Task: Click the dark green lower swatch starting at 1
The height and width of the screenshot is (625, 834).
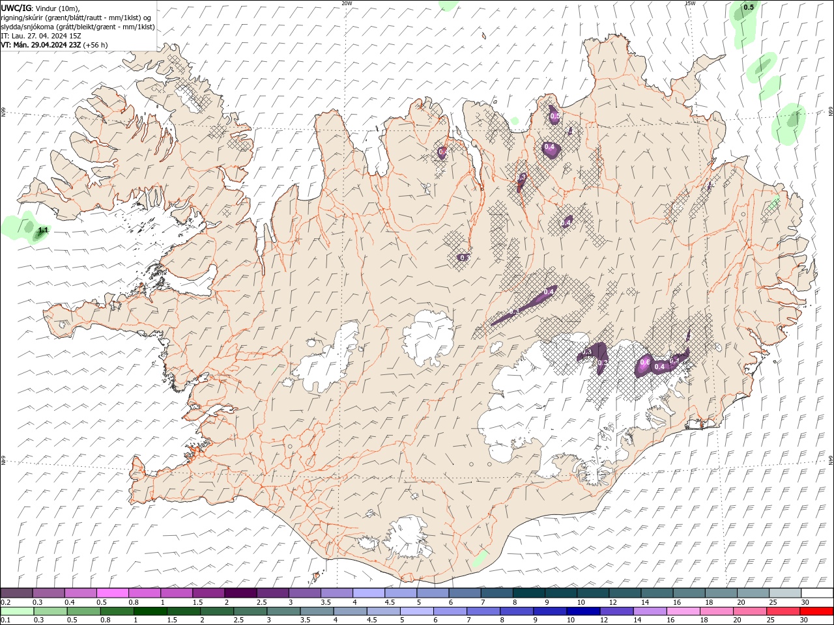Action: tap(151, 611)
